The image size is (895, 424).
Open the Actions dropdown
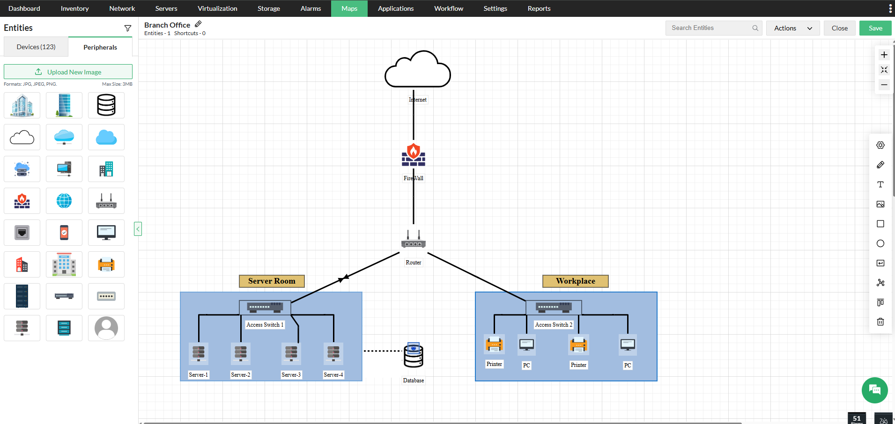pyautogui.click(x=792, y=28)
